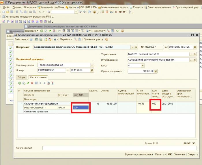The height and width of the screenshot is (165, 202).
Task: Add a row with the green plus icon in Кап.вложения
Action: tap(20, 83)
